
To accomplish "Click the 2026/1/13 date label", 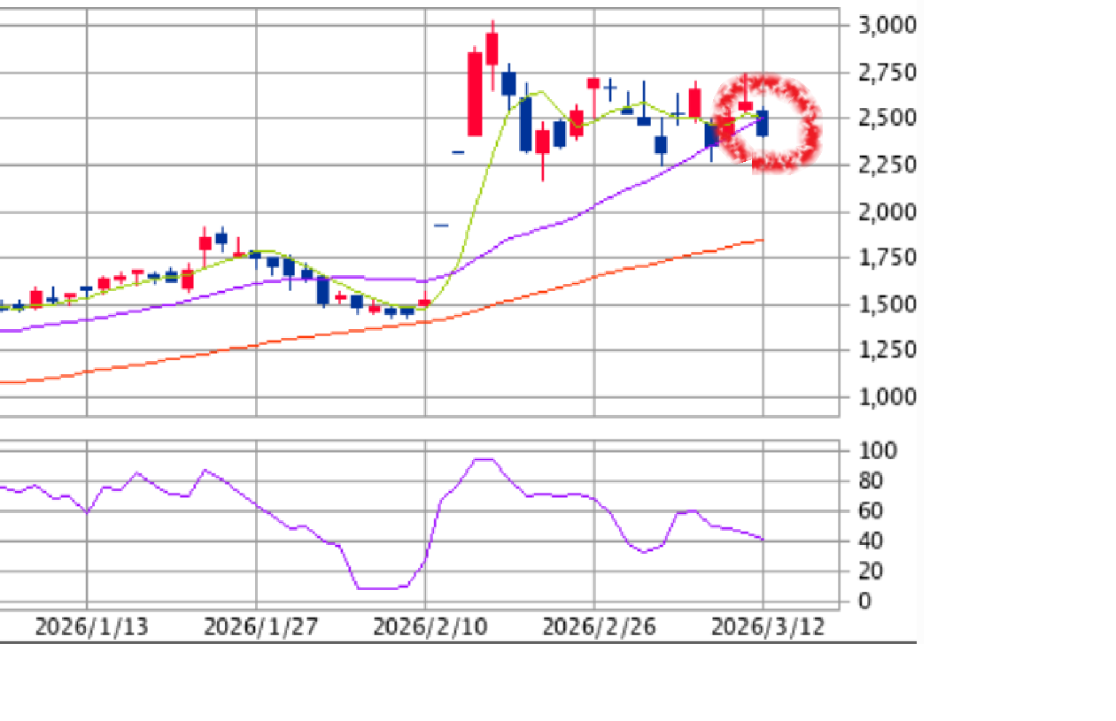I will coord(91,627).
